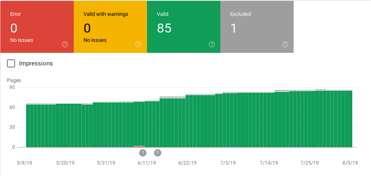Click the first green bar at chart's left edge
Viewport: 371px width, 176px height.
coord(28,126)
